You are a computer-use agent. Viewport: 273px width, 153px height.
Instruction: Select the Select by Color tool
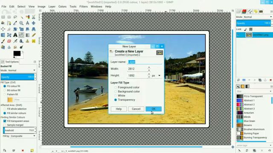click(x=27, y=17)
